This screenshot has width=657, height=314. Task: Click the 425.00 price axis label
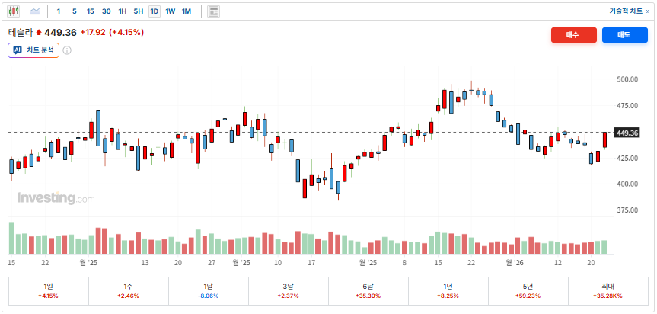coord(627,158)
